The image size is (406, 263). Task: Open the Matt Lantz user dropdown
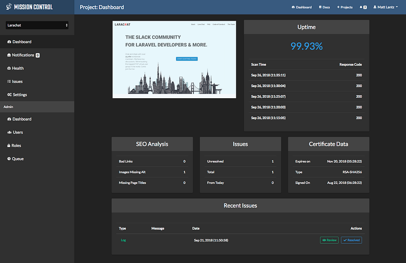385,7
